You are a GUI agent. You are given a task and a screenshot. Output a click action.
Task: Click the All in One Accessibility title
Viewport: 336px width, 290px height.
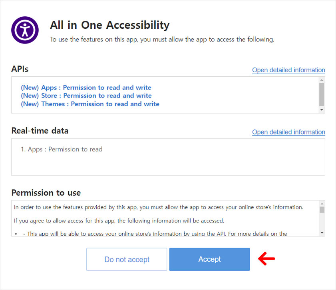click(110, 25)
